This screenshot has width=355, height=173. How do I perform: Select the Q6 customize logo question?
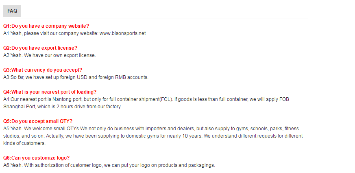point(37,158)
